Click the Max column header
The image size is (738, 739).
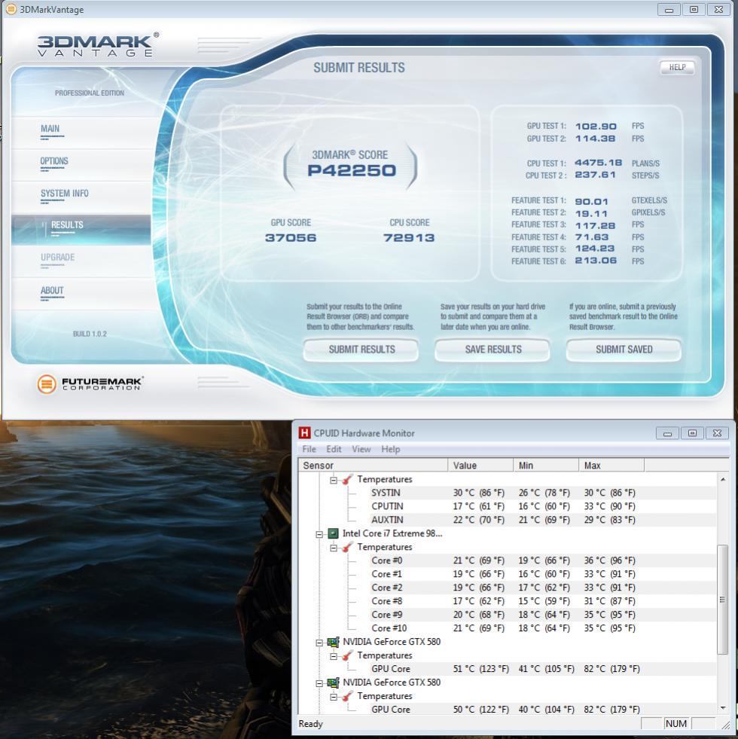pyautogui.click(x=611, y=466)
